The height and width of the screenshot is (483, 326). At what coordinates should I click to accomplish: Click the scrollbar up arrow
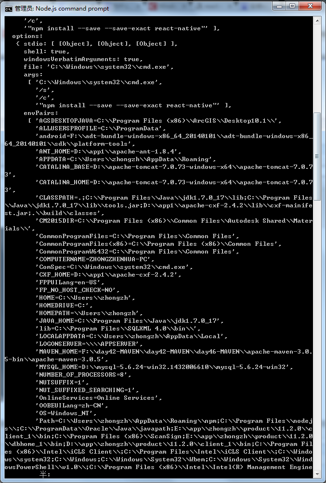click(x=317, y=21)
